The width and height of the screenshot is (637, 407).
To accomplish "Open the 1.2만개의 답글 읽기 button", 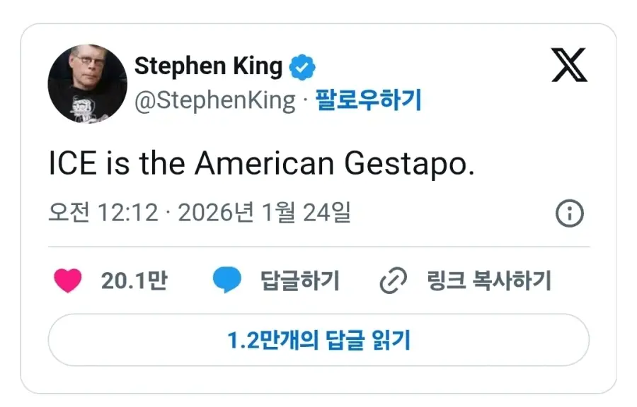I will (318, 341).
